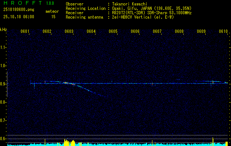Click the 0603 time marker
Viewport: 231px width, 146px height.
(69, 31)
